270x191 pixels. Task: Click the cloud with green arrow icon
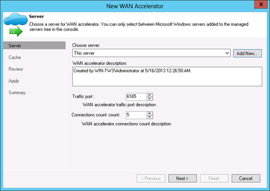click(x=16, y=24)
